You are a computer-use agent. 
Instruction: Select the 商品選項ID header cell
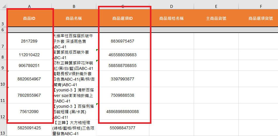123,18
